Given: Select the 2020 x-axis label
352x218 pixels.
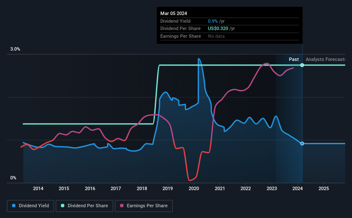Looking at the screenshot, I should click(194, 188).
